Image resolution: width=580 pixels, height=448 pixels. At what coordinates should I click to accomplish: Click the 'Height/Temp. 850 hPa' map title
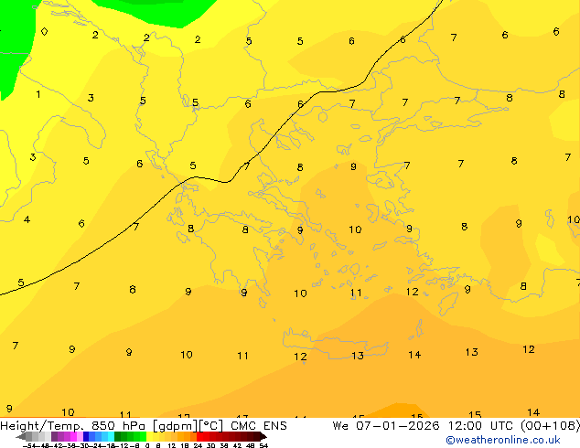[x=72, y=426]
